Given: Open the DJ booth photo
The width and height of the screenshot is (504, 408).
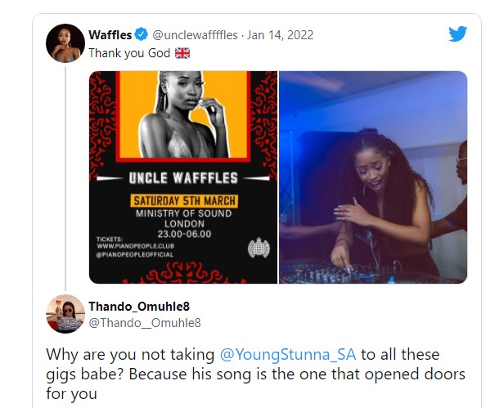Looking at the screenshot, I should point(373,177).
